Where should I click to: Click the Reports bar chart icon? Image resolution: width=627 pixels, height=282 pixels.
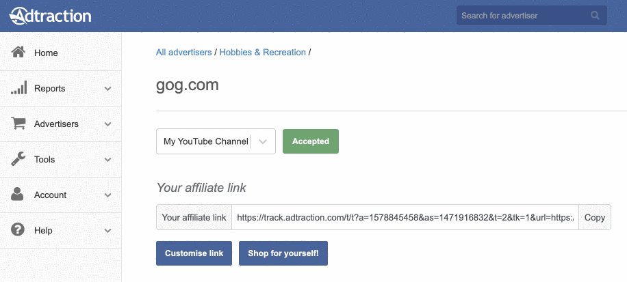(18, 87)
